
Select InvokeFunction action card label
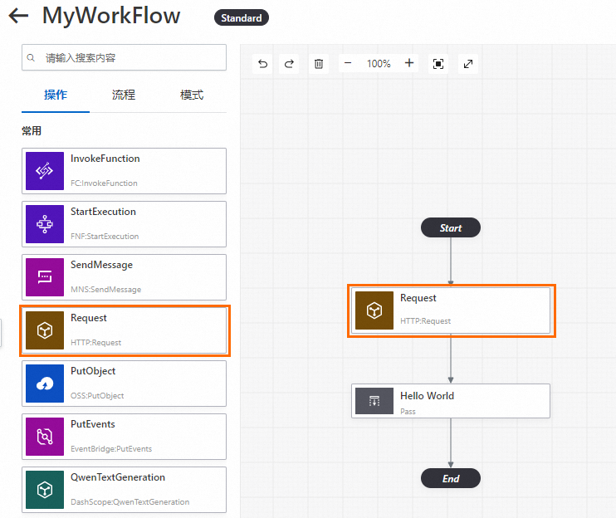pyautogui.click(x=105, y=159)
